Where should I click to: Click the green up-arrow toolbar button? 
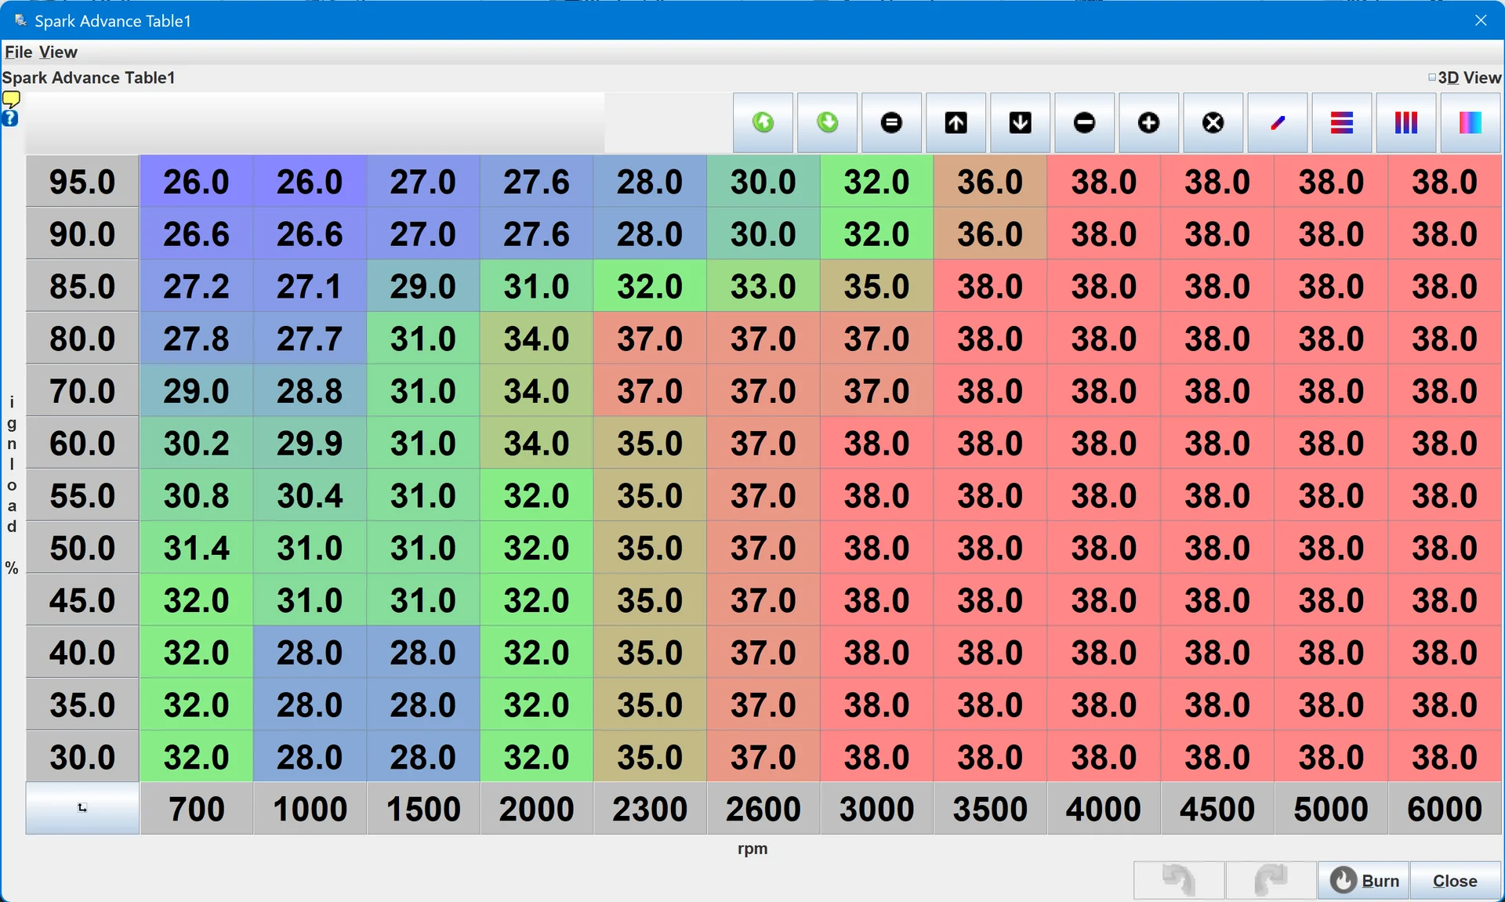[763, 123]
